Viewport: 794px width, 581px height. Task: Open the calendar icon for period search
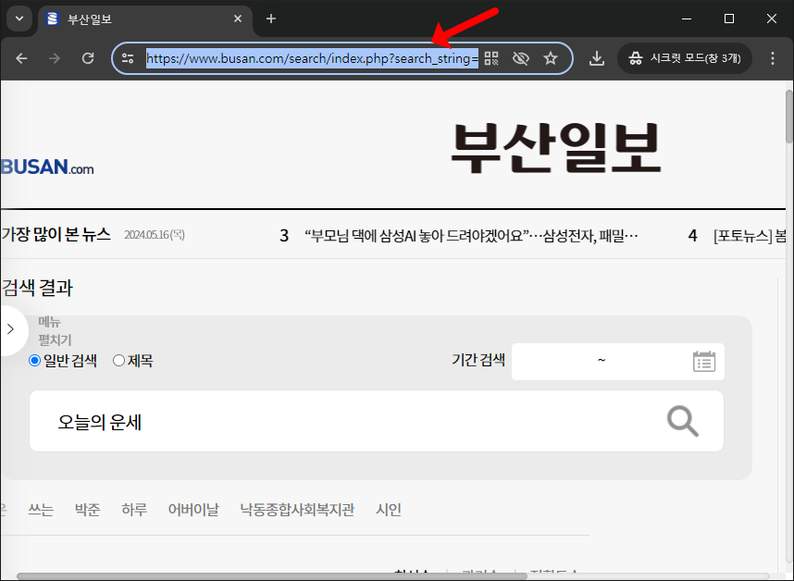[x=704, y=362]
